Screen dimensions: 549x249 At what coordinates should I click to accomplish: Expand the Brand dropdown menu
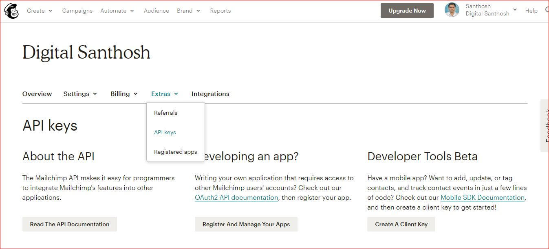[x=188, y=11]
